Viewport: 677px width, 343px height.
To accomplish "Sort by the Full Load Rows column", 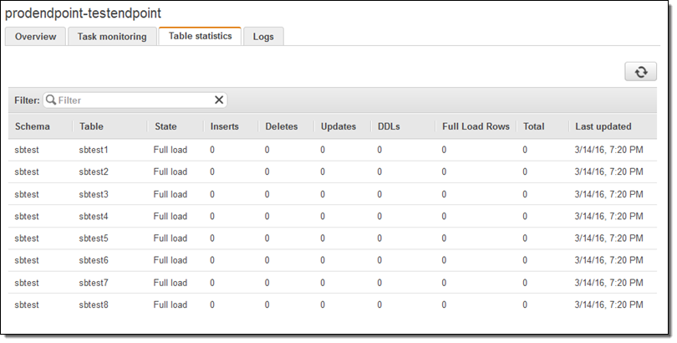I will click(476, 126).
